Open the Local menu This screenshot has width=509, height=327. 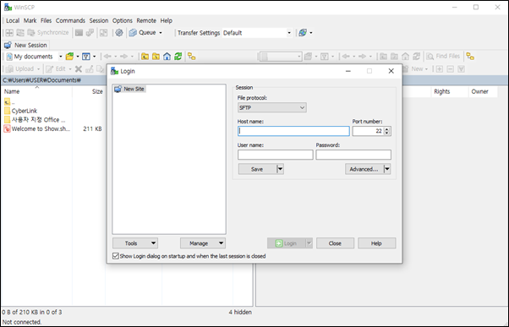click(13, 20)
